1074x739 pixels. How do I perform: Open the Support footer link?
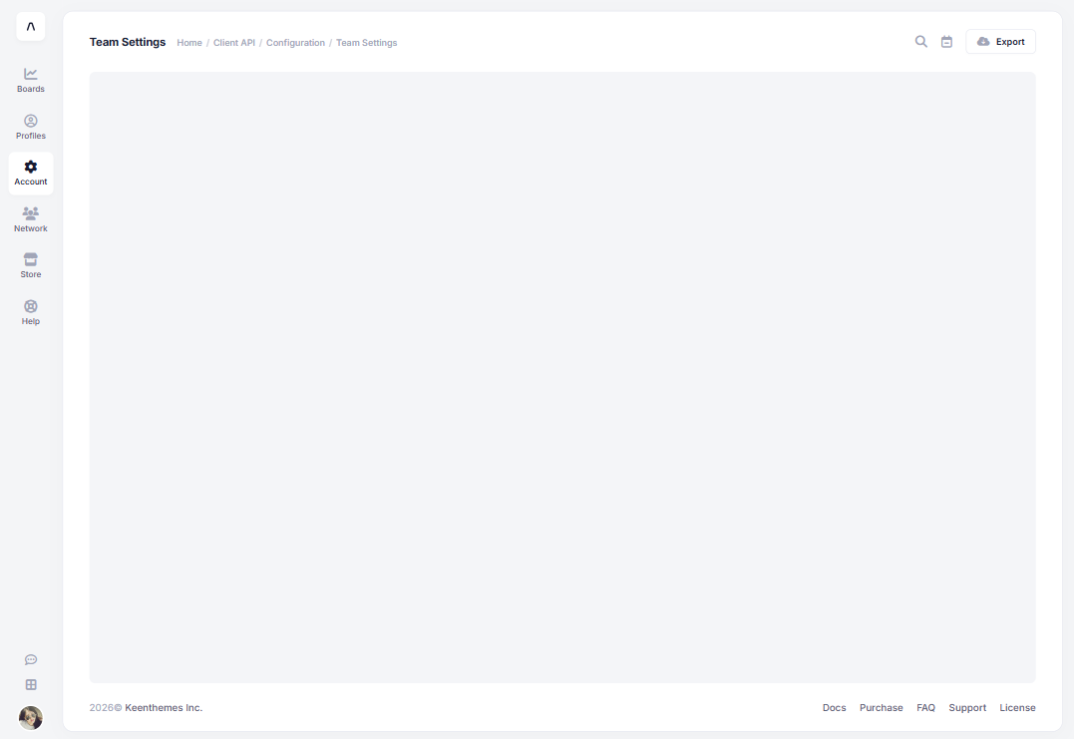pyautogui.click(x=968, y=707)
